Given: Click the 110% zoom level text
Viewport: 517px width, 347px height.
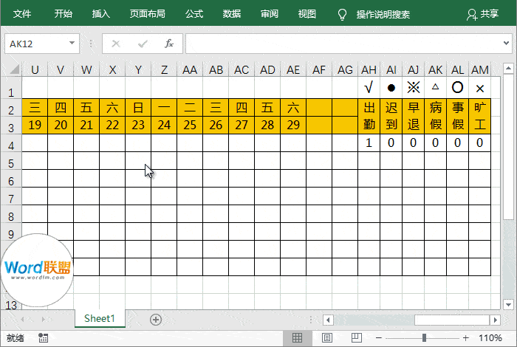Looking at the screenshot, I should coord(490,338).
